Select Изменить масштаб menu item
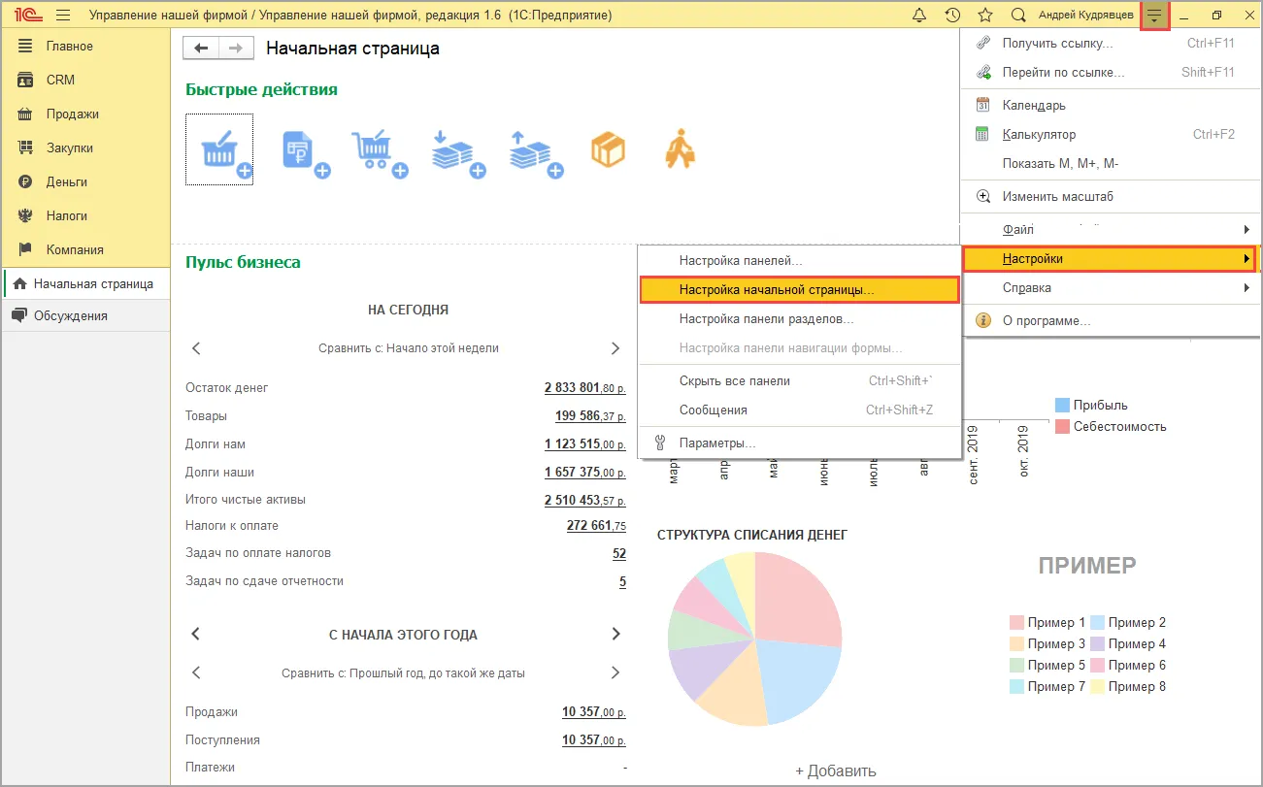Viewport: 1263px width, 787px height. tap(1110, 196)
